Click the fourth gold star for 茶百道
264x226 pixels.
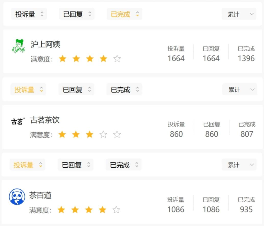(102, 210)
